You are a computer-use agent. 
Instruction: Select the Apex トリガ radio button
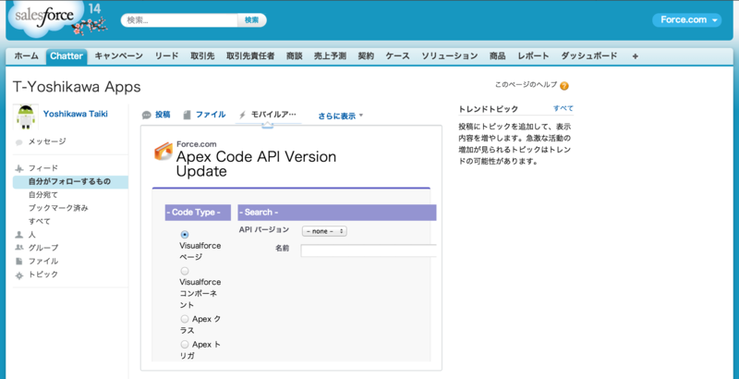pyautogui.click(x=184, y=345)
